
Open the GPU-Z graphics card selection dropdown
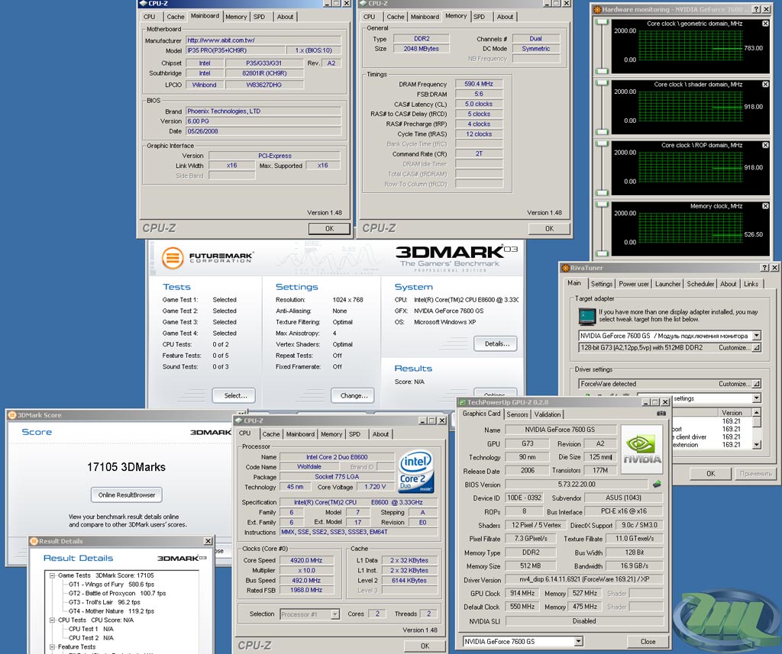pyautogui.click(x=578, y=641)
